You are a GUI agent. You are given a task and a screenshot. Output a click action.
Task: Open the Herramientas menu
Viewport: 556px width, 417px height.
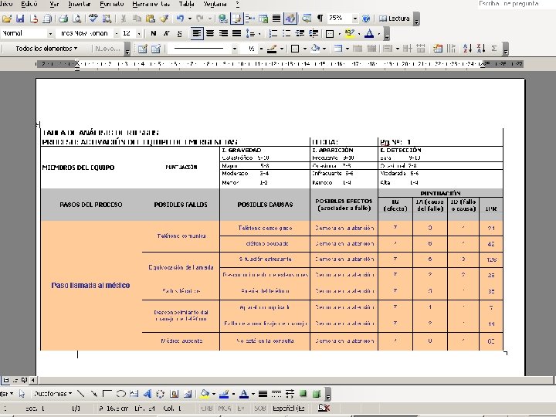click(151, 5)
